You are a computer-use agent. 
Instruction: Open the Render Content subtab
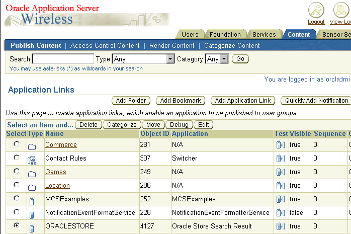[172, 45]
